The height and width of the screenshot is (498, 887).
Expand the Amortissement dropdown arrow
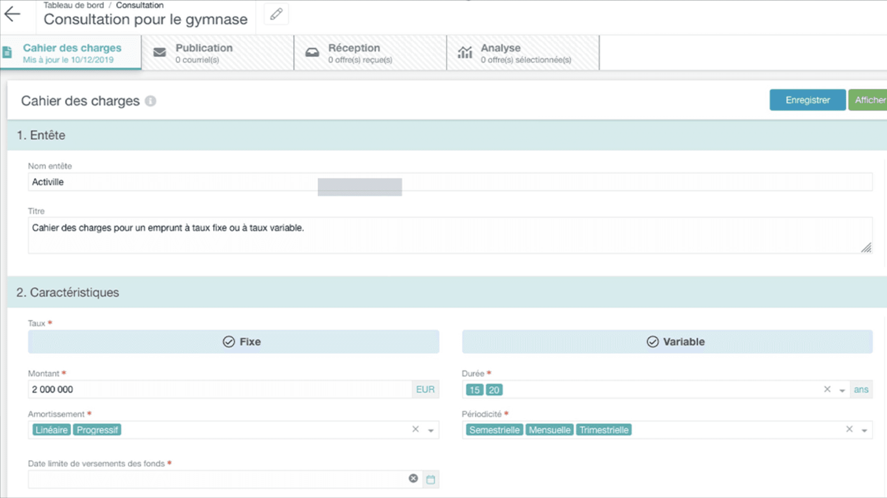pyautogui.click(x=431, y=430)
